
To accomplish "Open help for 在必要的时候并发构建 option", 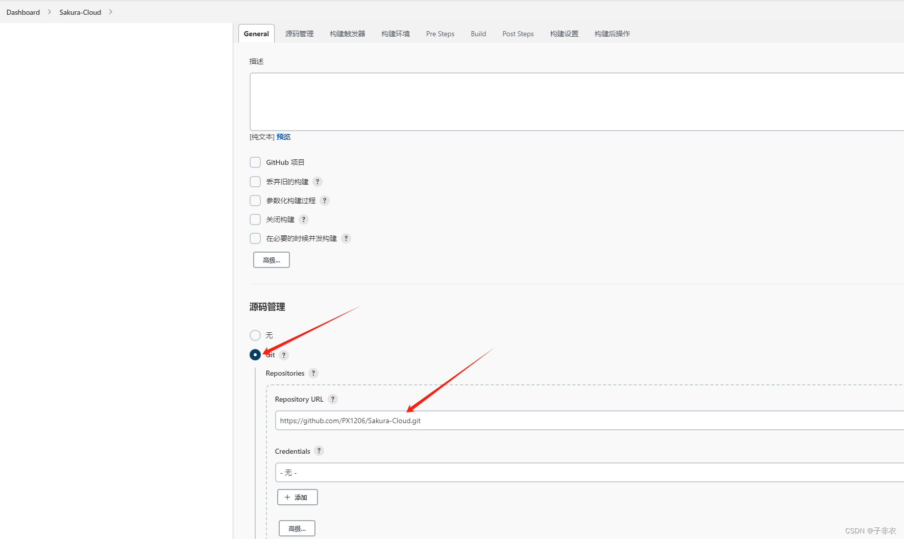I will [346, 238].
